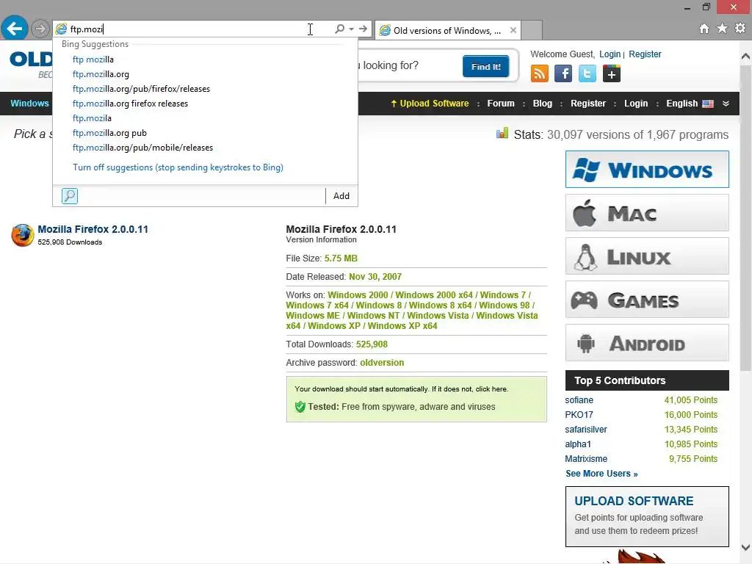Click the plus share icon
The width and height of the screenshot is (752, 564).
(611, 74)
